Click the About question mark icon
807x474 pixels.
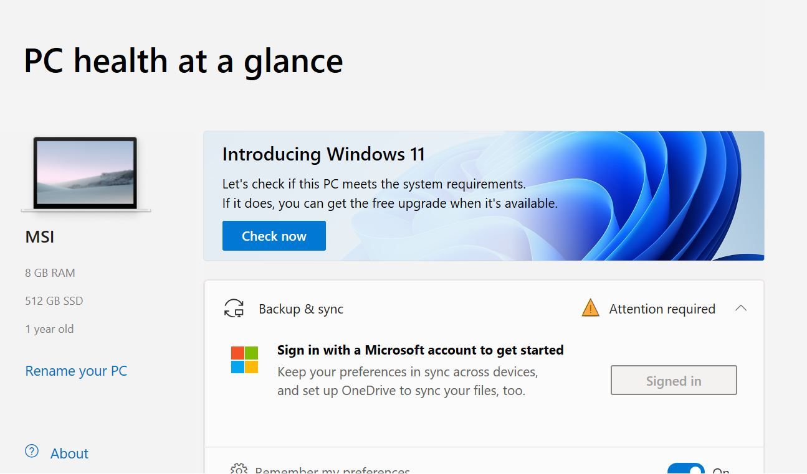32,452
